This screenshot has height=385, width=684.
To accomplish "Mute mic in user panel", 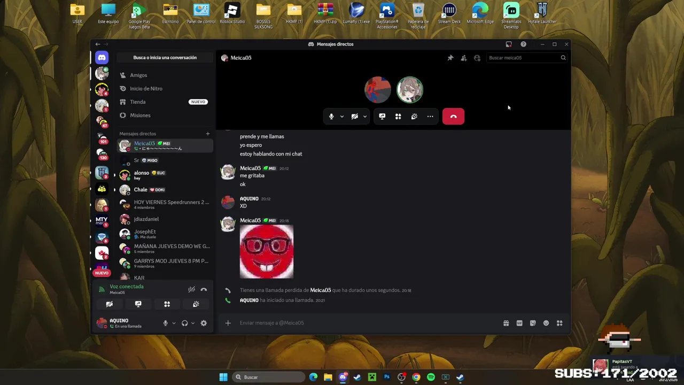I will [165, 323].
